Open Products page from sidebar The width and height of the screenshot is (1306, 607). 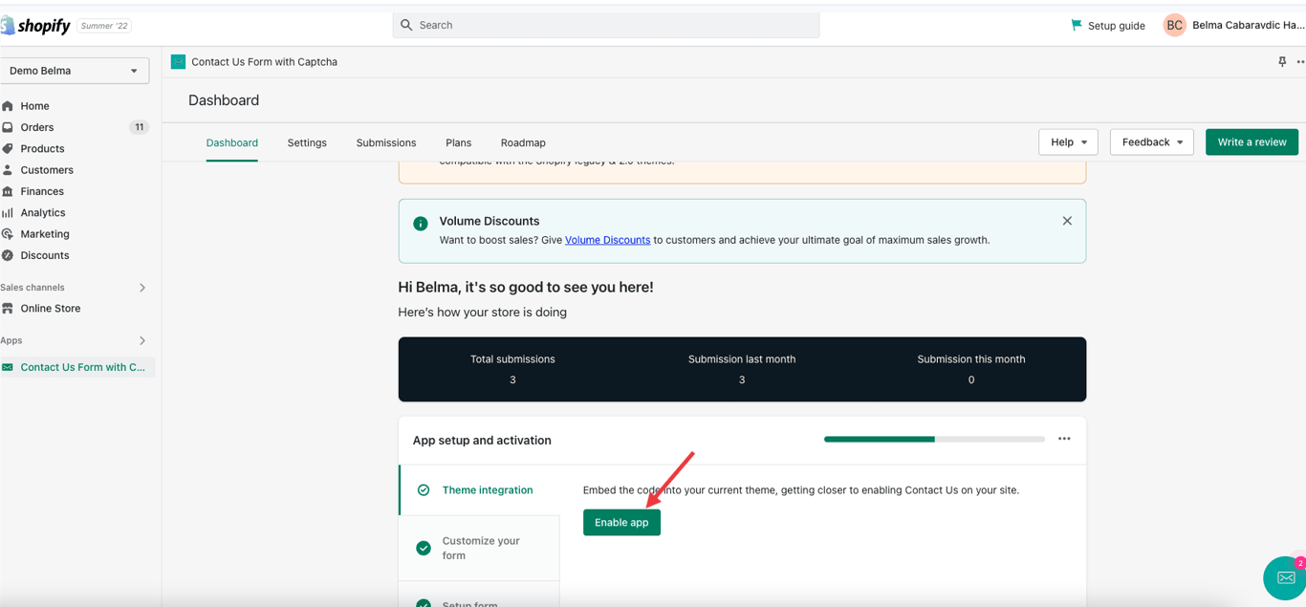coord(42,148)
